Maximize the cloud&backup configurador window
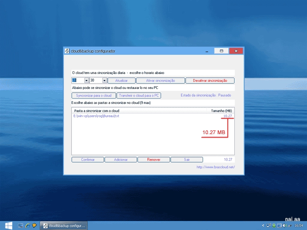The width and height of the screenshot is (307, 230). [x=221, y=51]
